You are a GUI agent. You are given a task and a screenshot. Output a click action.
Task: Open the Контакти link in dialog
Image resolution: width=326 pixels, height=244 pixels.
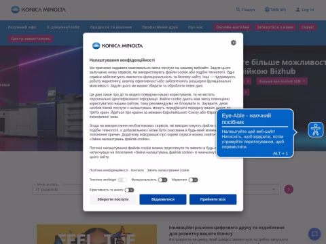(137, 170)
